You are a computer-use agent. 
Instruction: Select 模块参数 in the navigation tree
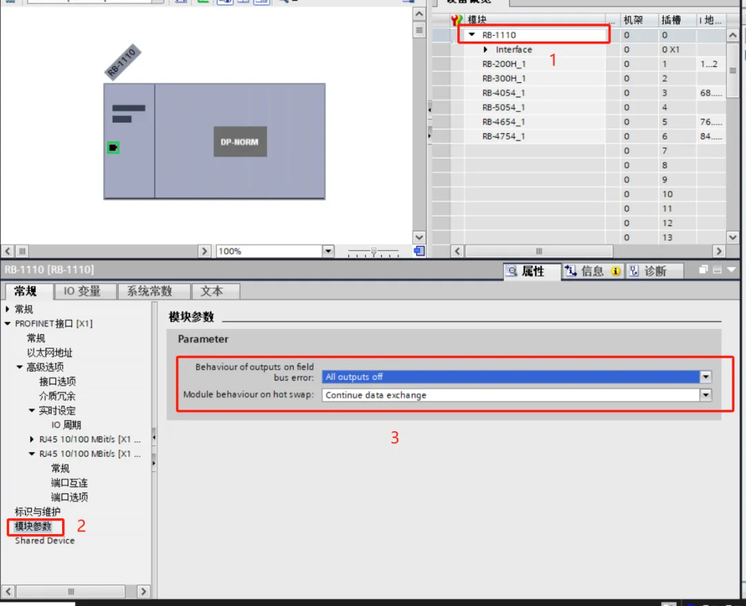pyautogui.click(x=33, y=527)
